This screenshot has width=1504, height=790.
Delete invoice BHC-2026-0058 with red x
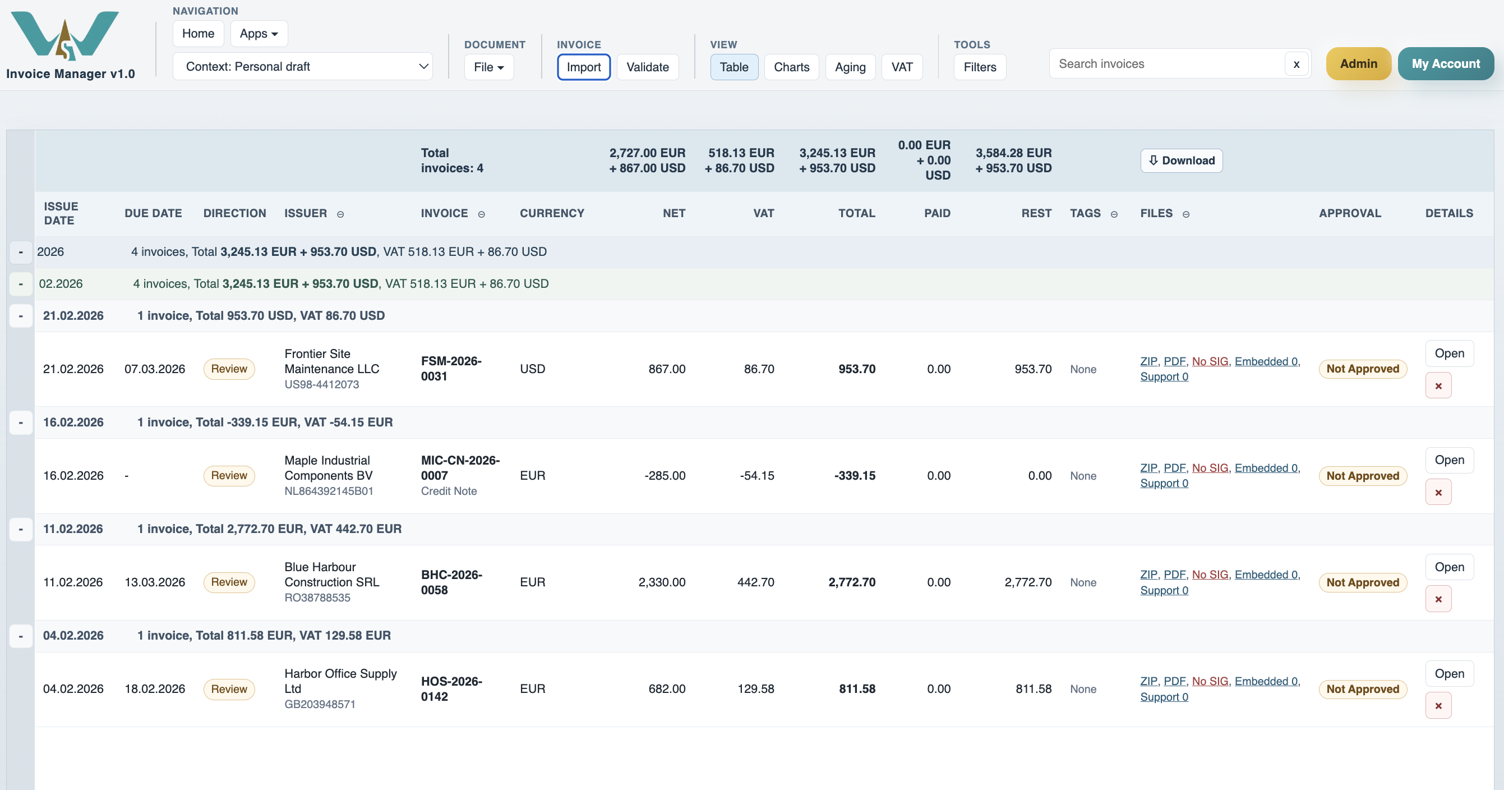1438,599
